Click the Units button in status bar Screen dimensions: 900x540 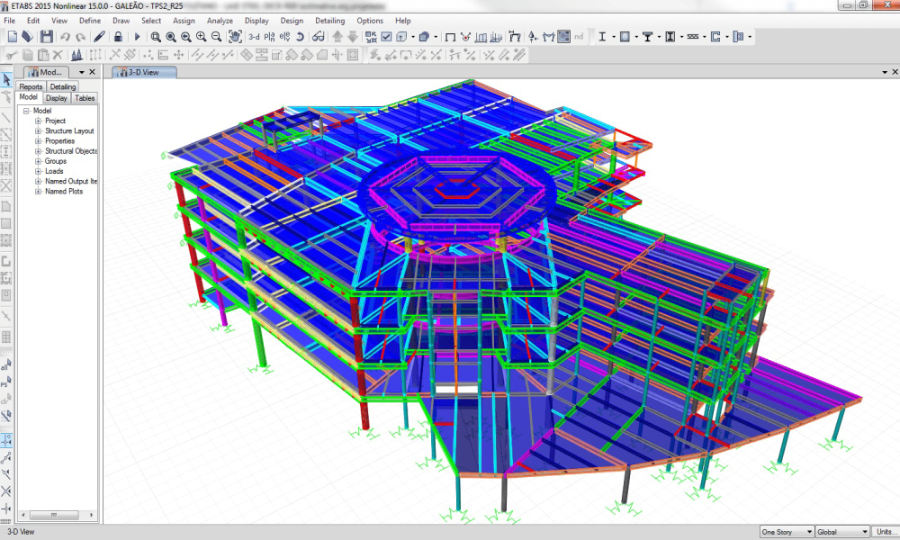click(886, 532)
